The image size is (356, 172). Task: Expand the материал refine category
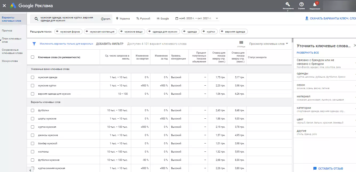tap(325, 98)
